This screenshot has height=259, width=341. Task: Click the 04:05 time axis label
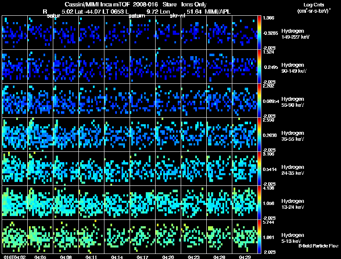click(x=40, y=257)
